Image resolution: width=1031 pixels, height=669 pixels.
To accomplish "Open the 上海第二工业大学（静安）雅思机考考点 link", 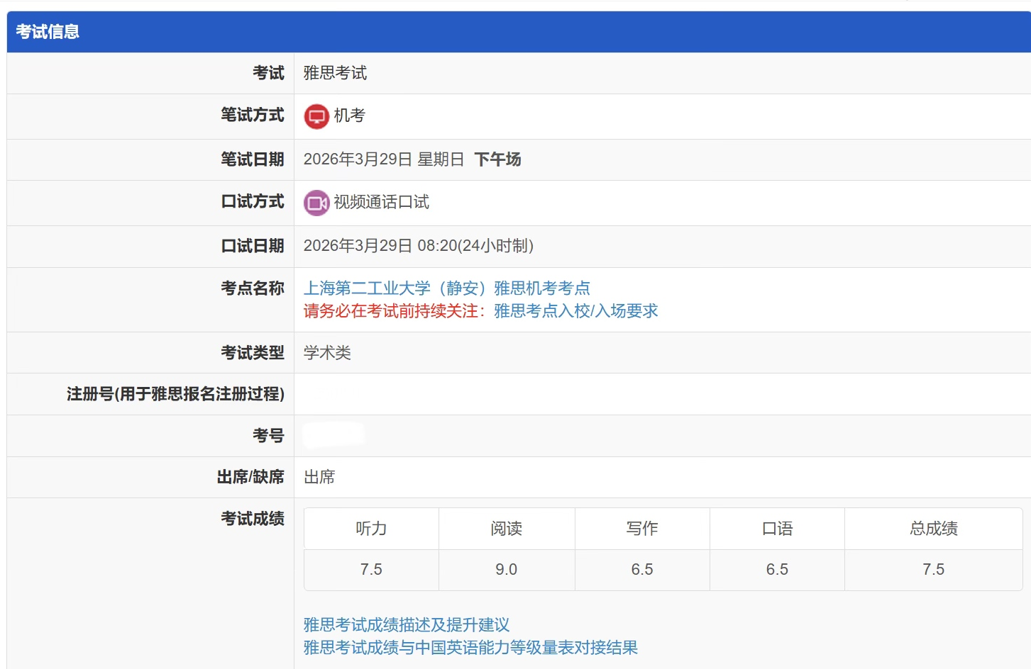I will (446, 288).
